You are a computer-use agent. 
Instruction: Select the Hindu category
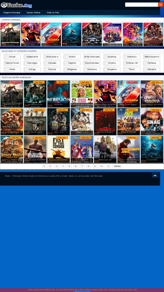pyautogui.click(x=12, y=70)
